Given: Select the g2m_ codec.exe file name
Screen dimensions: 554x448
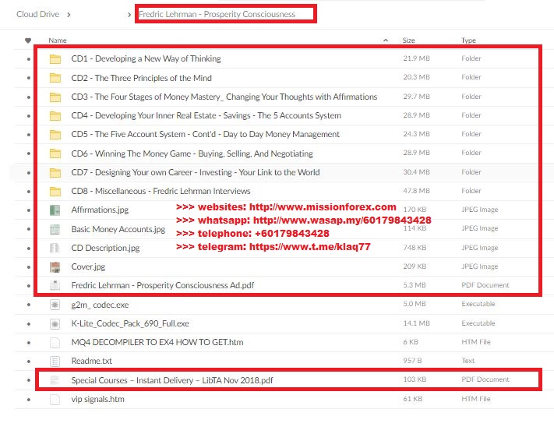Looking at the screenshot, I should (x=100, y=305).
